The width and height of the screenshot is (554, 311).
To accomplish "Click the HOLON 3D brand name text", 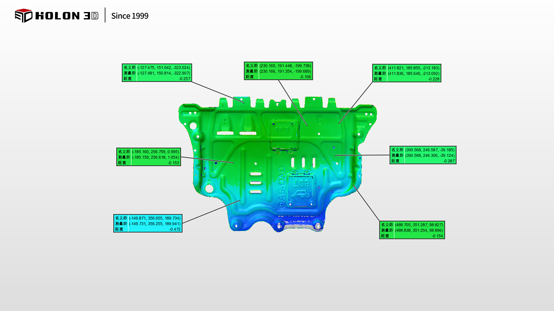I will (x=67, y=16).
